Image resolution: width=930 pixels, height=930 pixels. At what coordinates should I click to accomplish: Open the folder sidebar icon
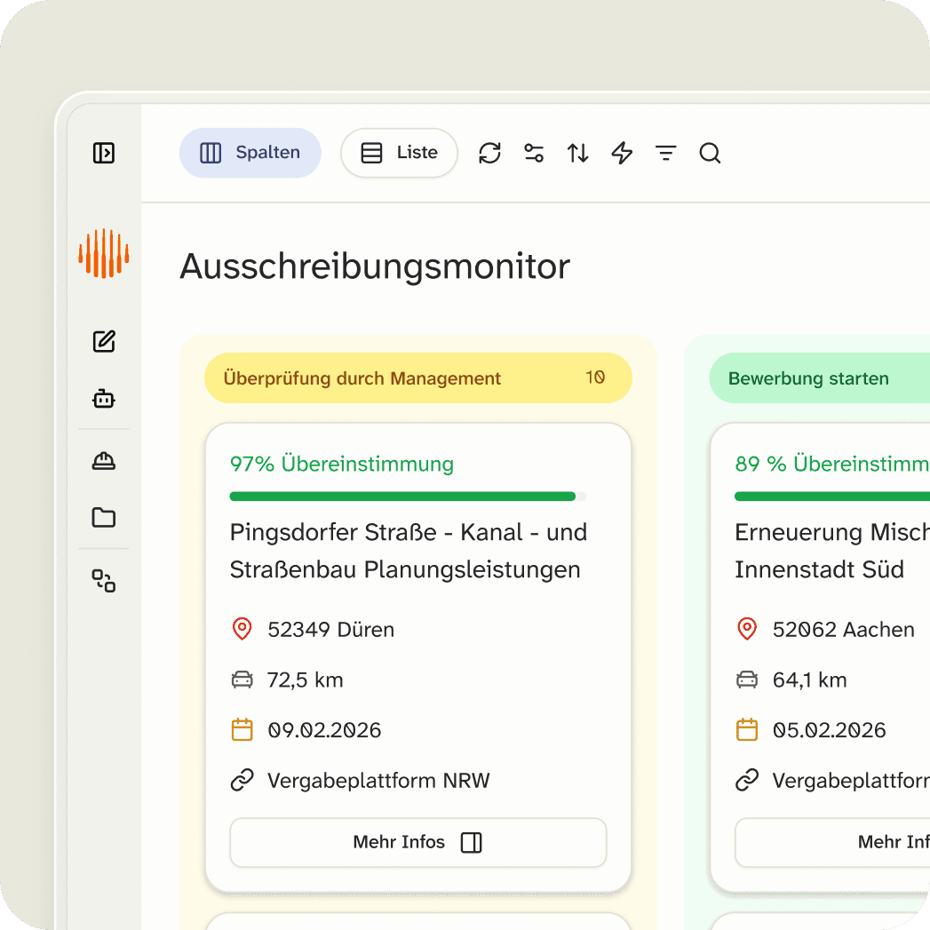tap(104, 517)
